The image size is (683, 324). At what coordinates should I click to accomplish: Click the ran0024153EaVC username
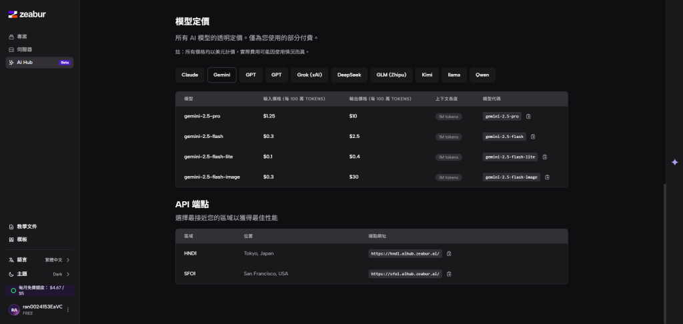tap(43, 307)
